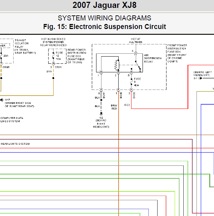
Task: Click the 'CR81' connector label
Action: [x=58, y=67]
